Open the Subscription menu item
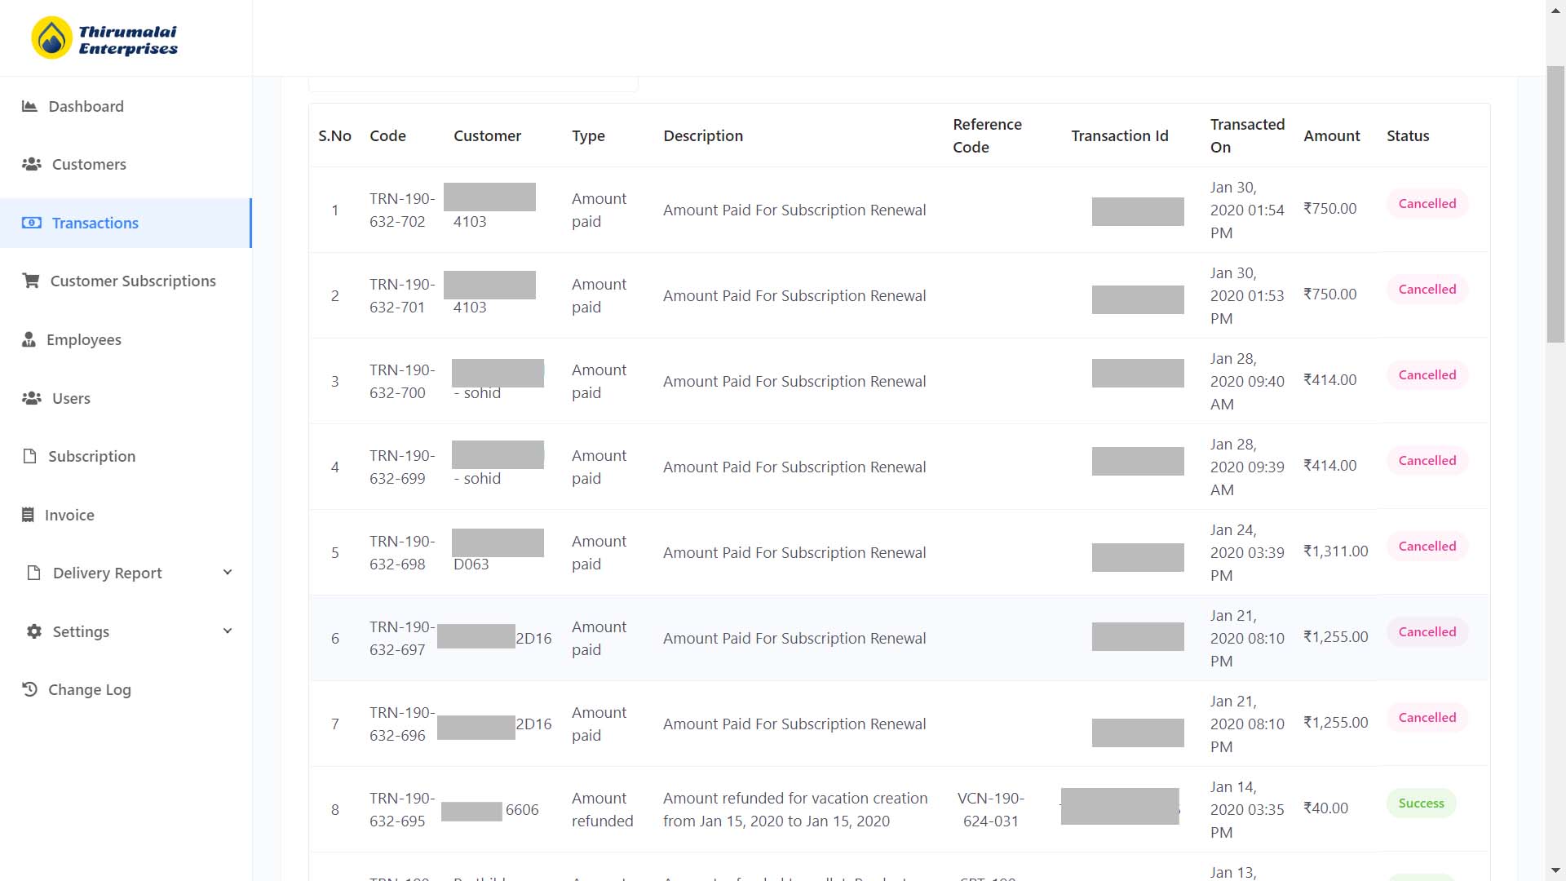1566x881 pixels. coord(91,456)
